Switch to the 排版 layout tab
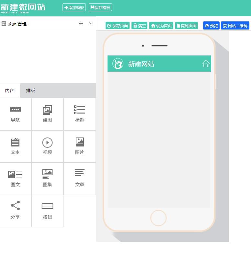The width and height of the screenshot is (251, 253). pos(30,90)
